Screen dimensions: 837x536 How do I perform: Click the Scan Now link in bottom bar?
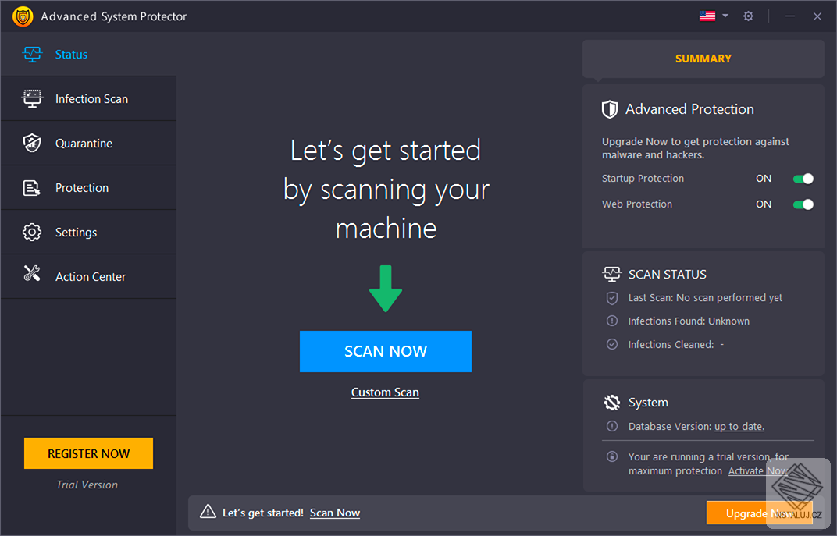[335, 513]
